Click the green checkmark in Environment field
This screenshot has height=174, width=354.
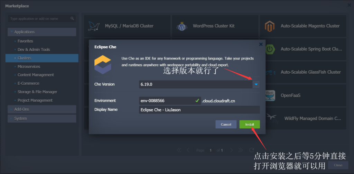[x=197, y=101]
